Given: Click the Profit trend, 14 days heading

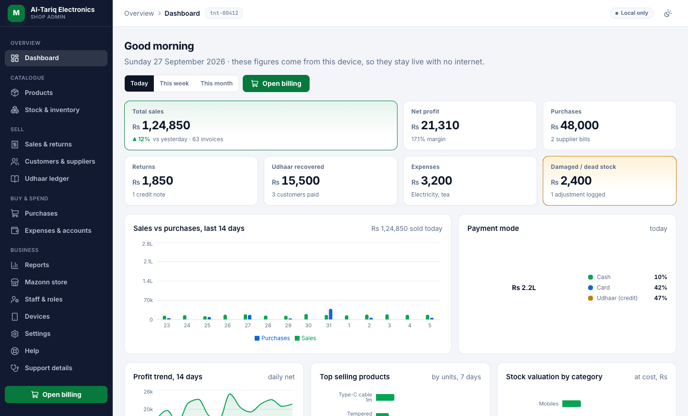Looking at the screenshot, I should [x=168, y=377].
